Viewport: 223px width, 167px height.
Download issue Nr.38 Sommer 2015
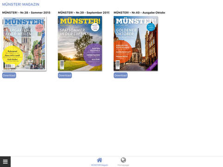point(9,76)
